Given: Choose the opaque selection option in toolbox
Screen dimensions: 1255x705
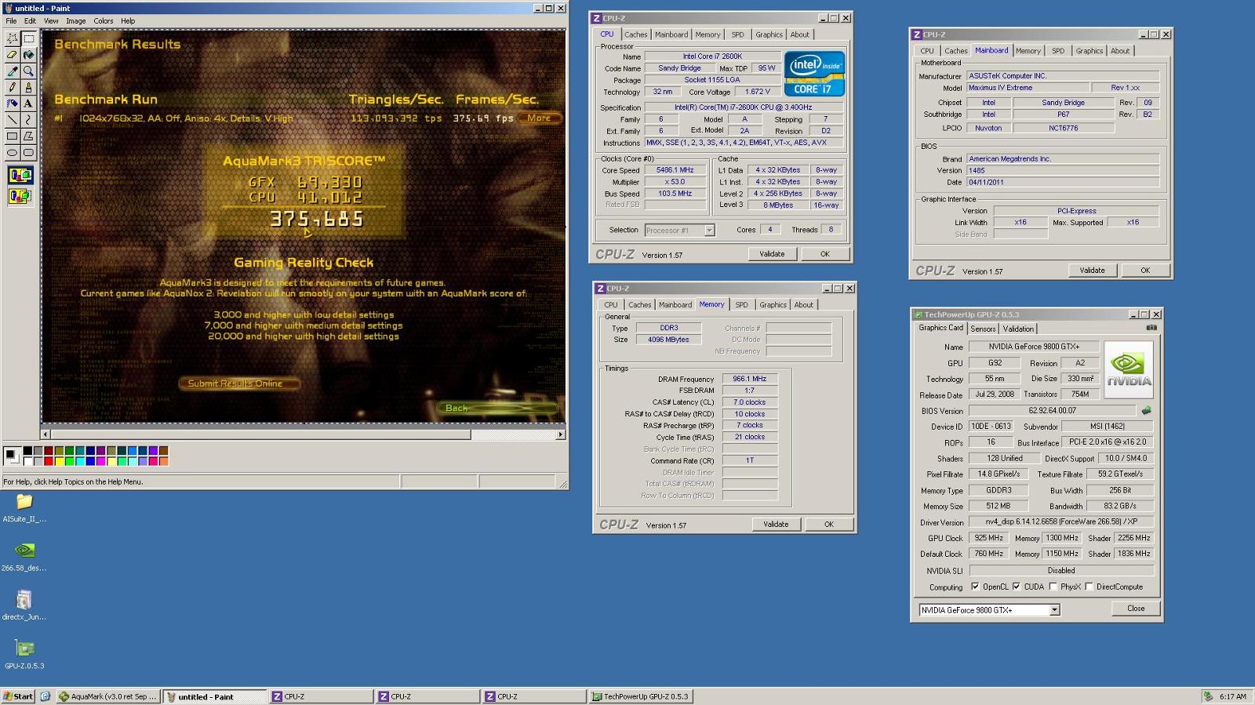Looking at the screenshot, I should pos(20,176).
